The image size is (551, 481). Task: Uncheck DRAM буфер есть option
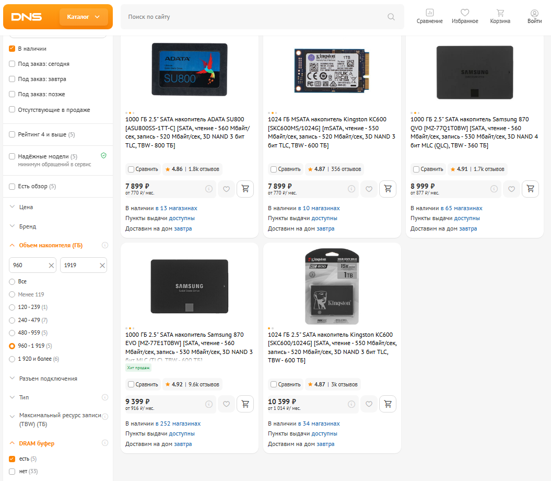tap(12, 459)
